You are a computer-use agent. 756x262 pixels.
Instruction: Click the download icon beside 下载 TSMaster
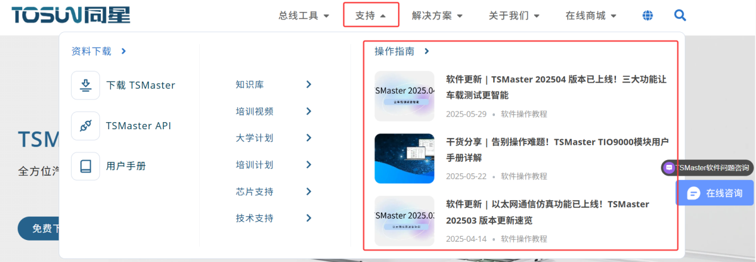(x=85, y=85)
